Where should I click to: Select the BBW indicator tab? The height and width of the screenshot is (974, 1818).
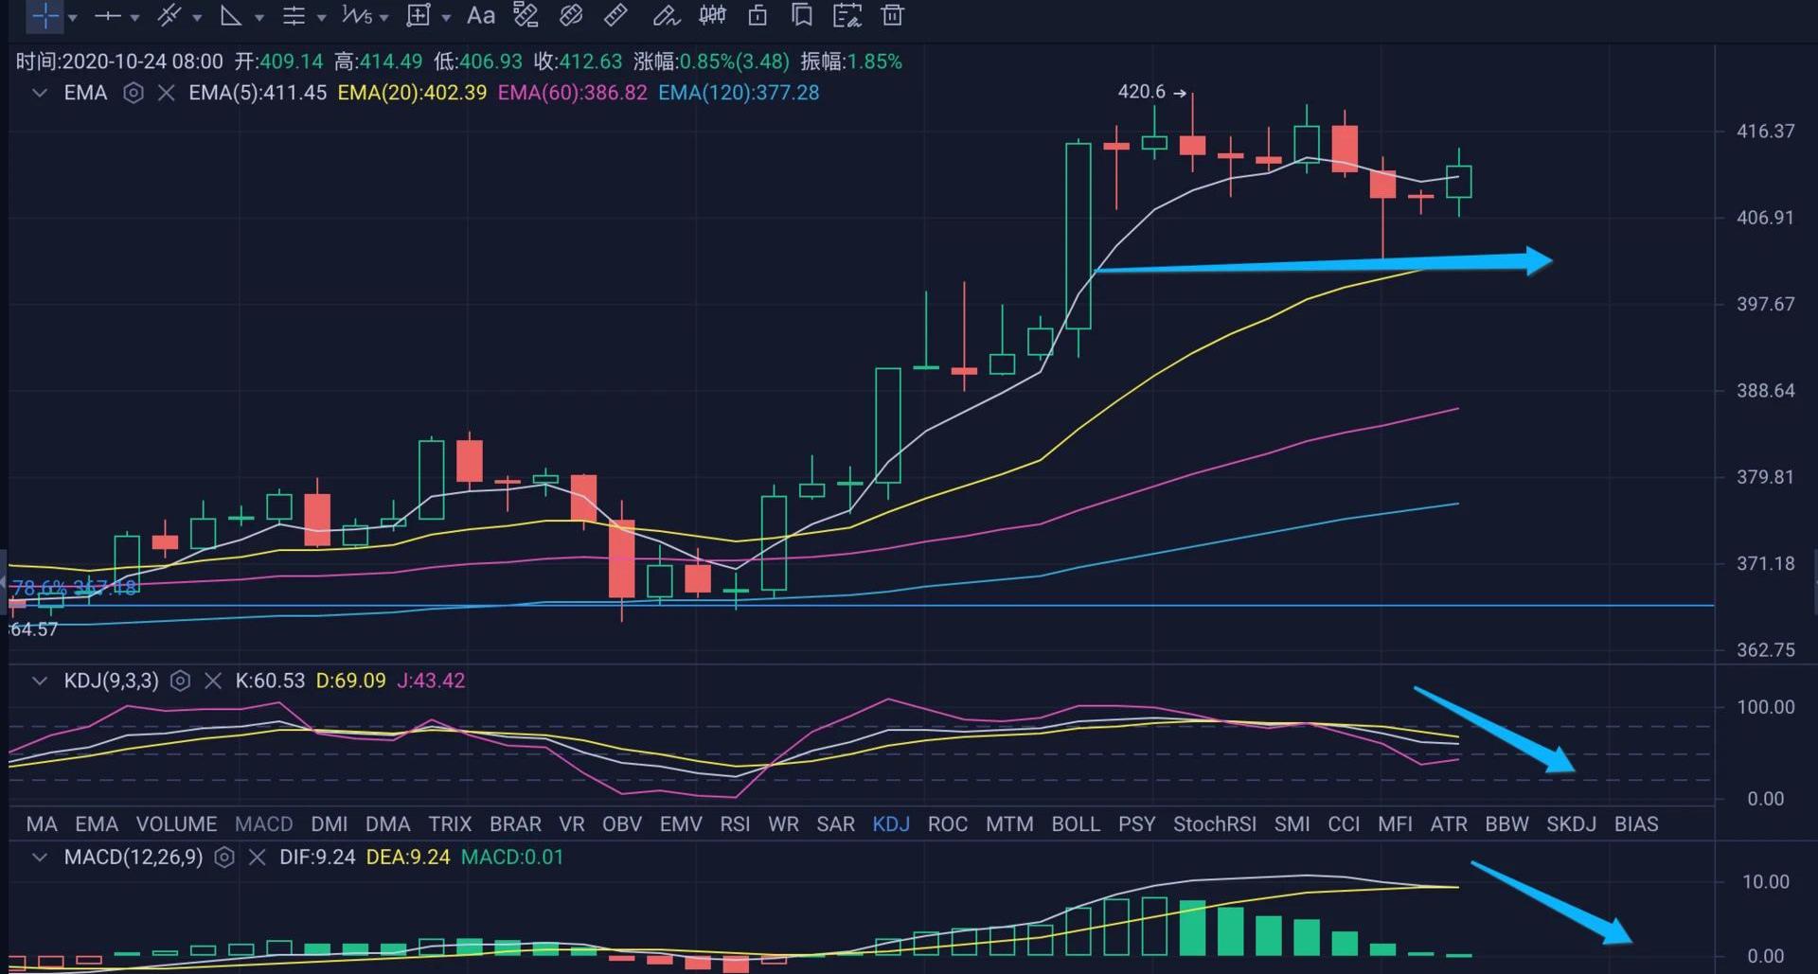click(1506, 824)
